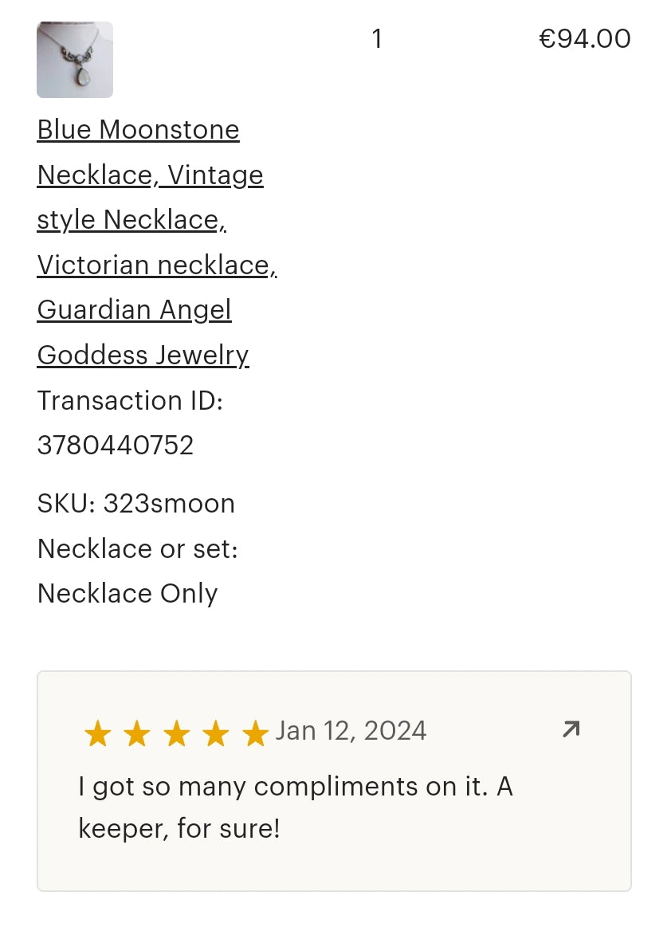671x931 pixels.
Task: Click the review date Jan 12, 2024
Action: click(351, 731)
